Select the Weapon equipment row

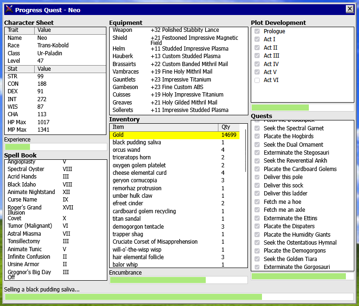click(179, 30)
